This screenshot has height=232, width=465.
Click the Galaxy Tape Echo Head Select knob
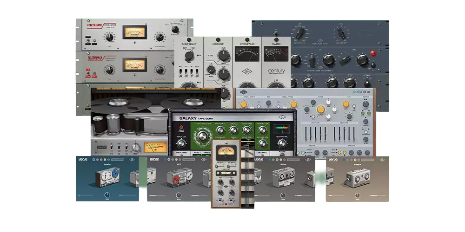point(202,136)
